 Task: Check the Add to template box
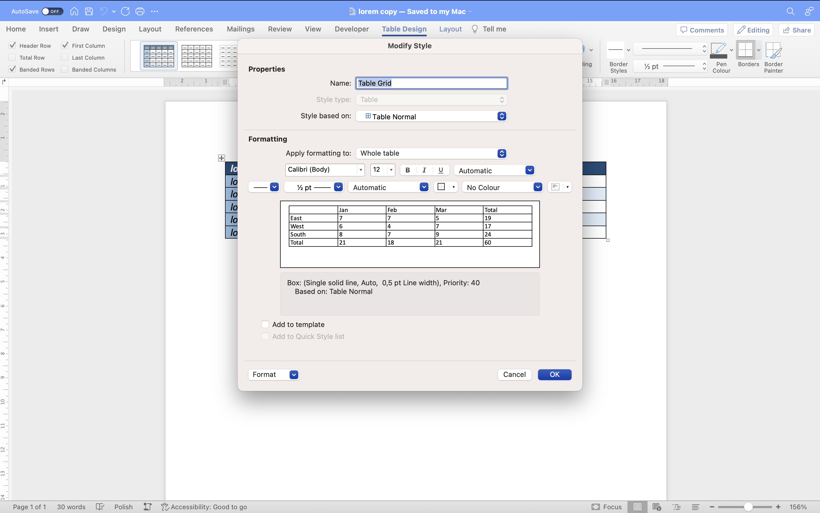click(x=265, y=324)
